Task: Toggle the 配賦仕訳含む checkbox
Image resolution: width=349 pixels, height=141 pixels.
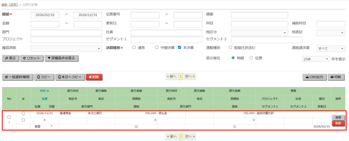Action: tap(231, 48)
